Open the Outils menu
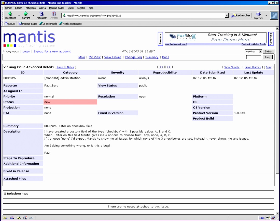Image resolution: width=280 pixels, height=221 pixels. 71,8
